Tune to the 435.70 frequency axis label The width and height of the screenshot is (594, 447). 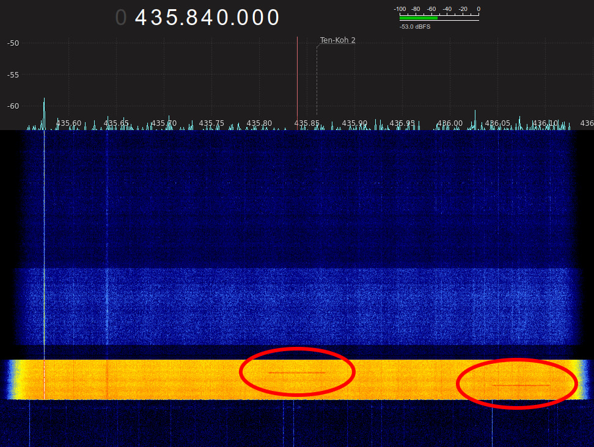(164, 123)
